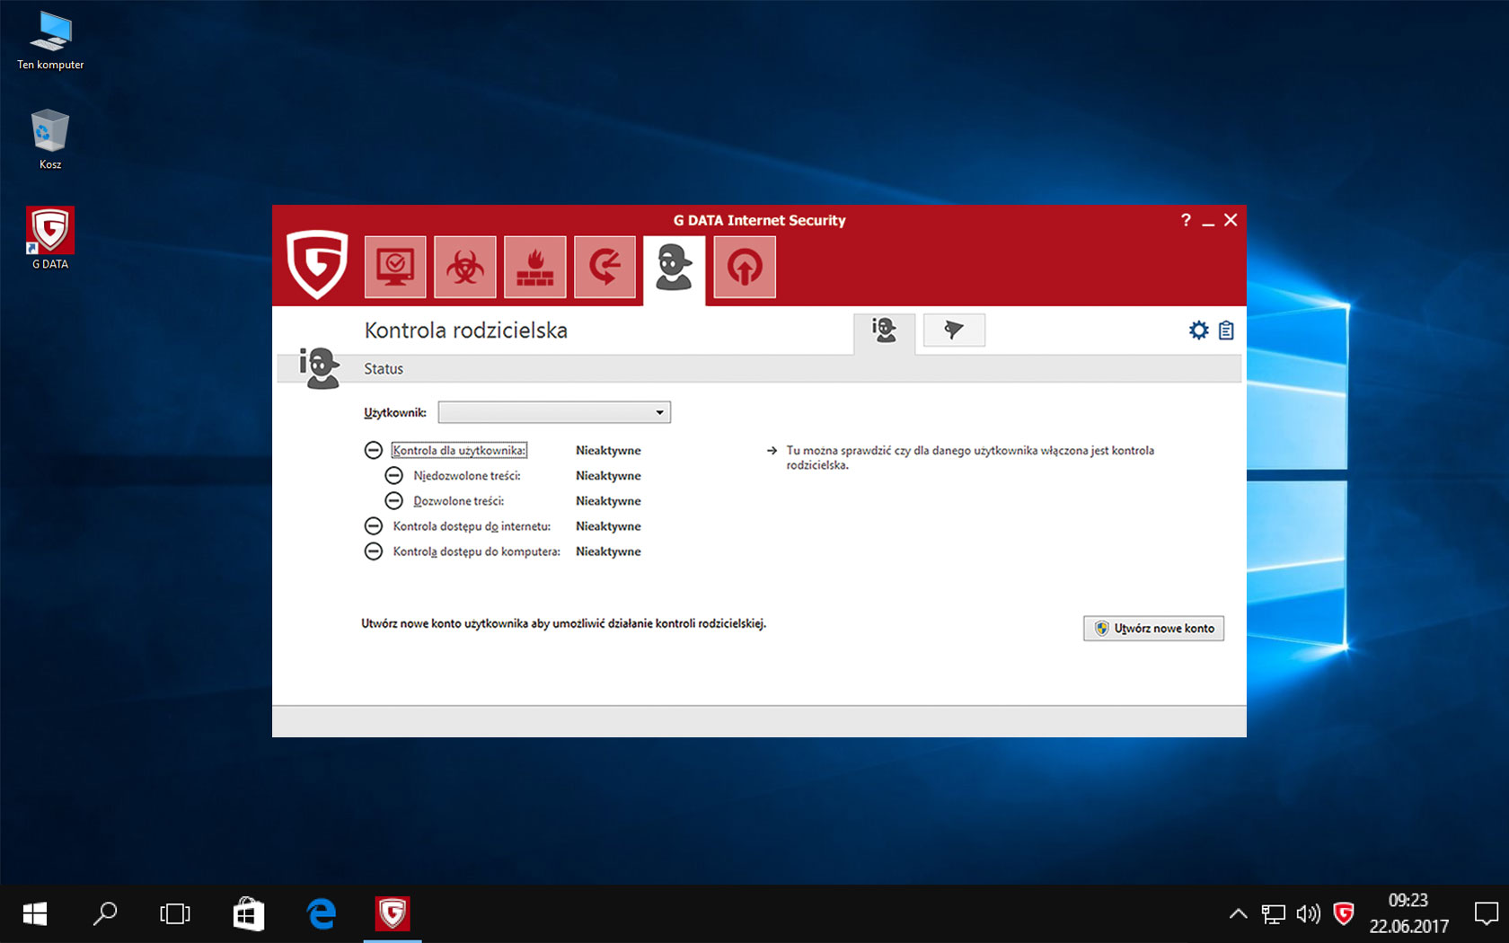
Task: Open taskbar search magnifier
Action: [x=105, y=914]
